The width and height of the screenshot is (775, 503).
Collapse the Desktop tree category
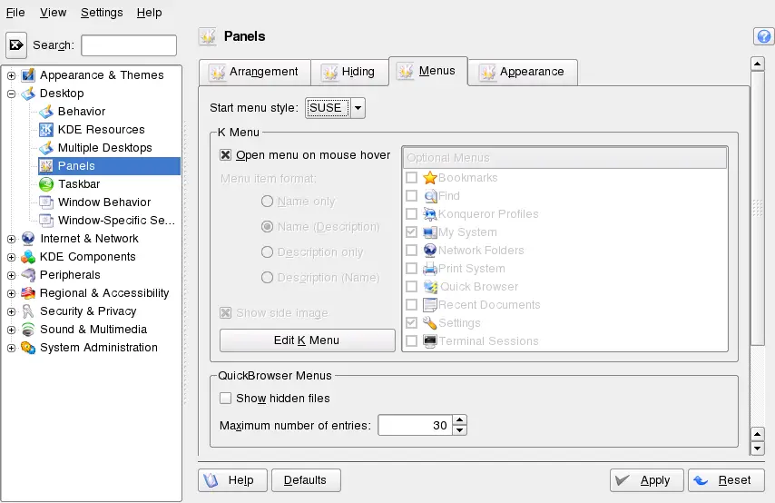12,94
